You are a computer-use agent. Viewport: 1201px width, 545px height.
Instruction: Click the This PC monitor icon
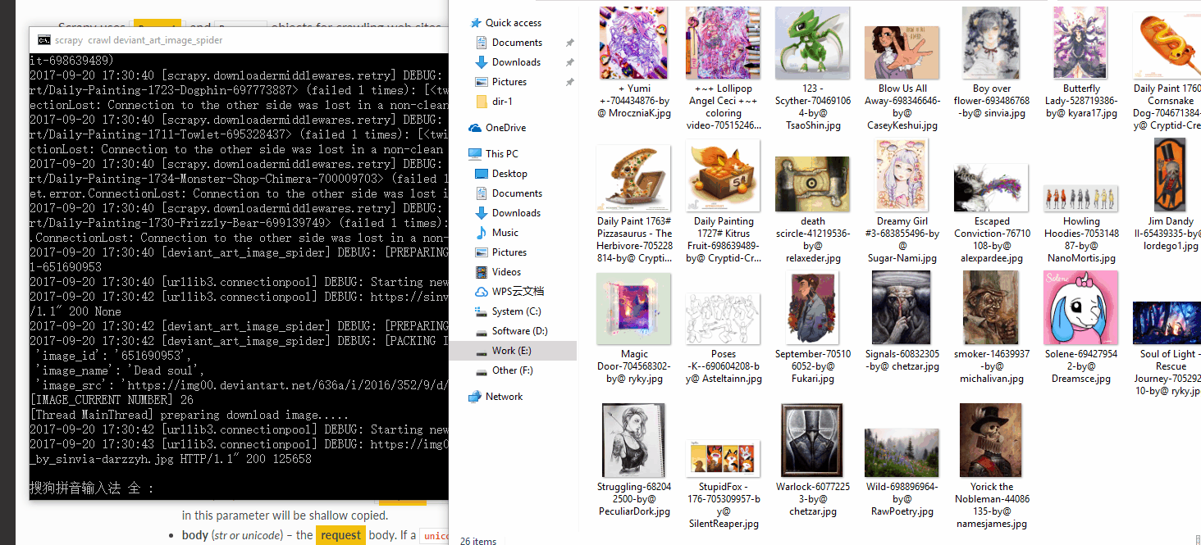pyautogui.click(x=475, y=154)
